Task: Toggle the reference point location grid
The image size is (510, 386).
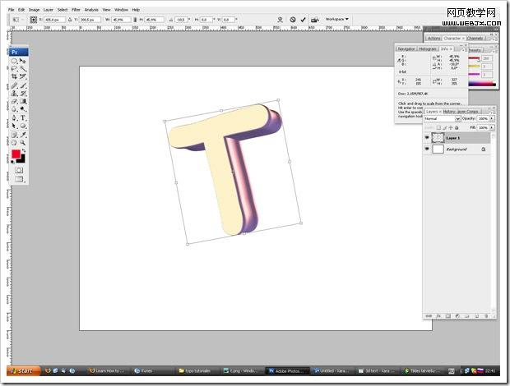Action: (33, 20)
